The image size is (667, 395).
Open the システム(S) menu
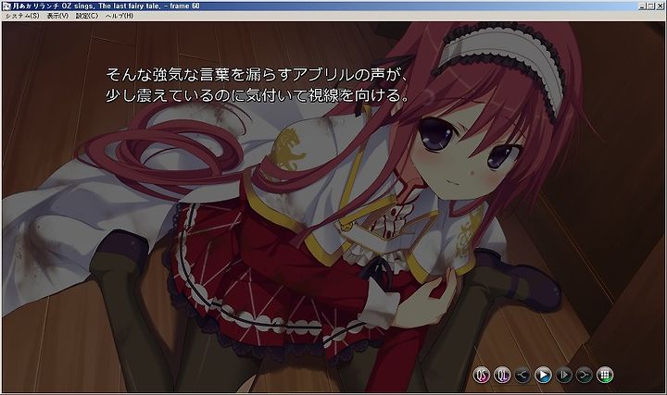pos(22,16)
